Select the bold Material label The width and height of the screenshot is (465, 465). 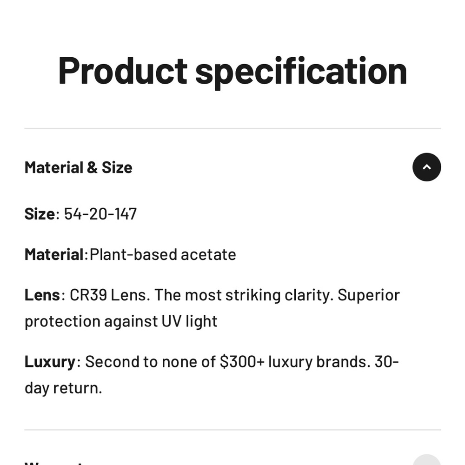tap(54, 254)
